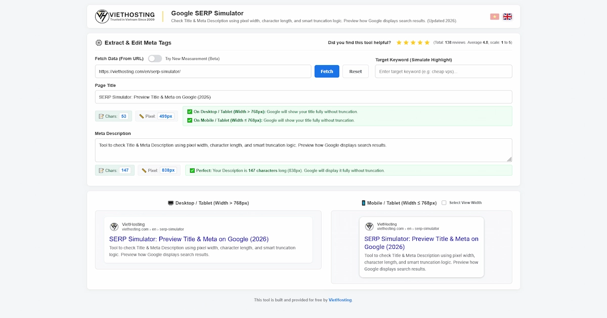Image resolution: width=607 pixels, height=318 pixels.
Task: Click VietHosting site name in desktop preview
Action: (133, 224)
